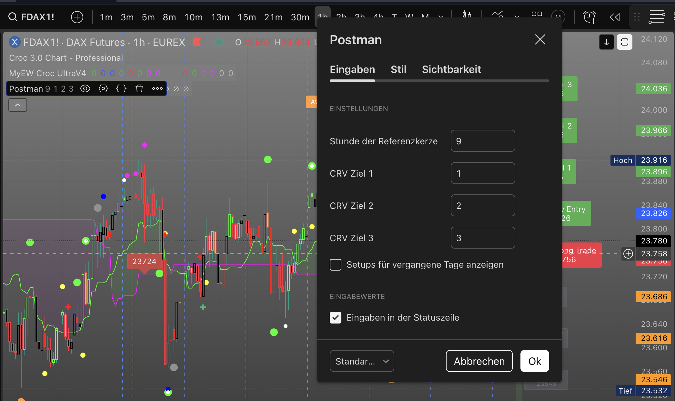Viewport: 675px width, 401px height.
Task: Switch to the Sichtbarkeit tab
Action: 451,69
